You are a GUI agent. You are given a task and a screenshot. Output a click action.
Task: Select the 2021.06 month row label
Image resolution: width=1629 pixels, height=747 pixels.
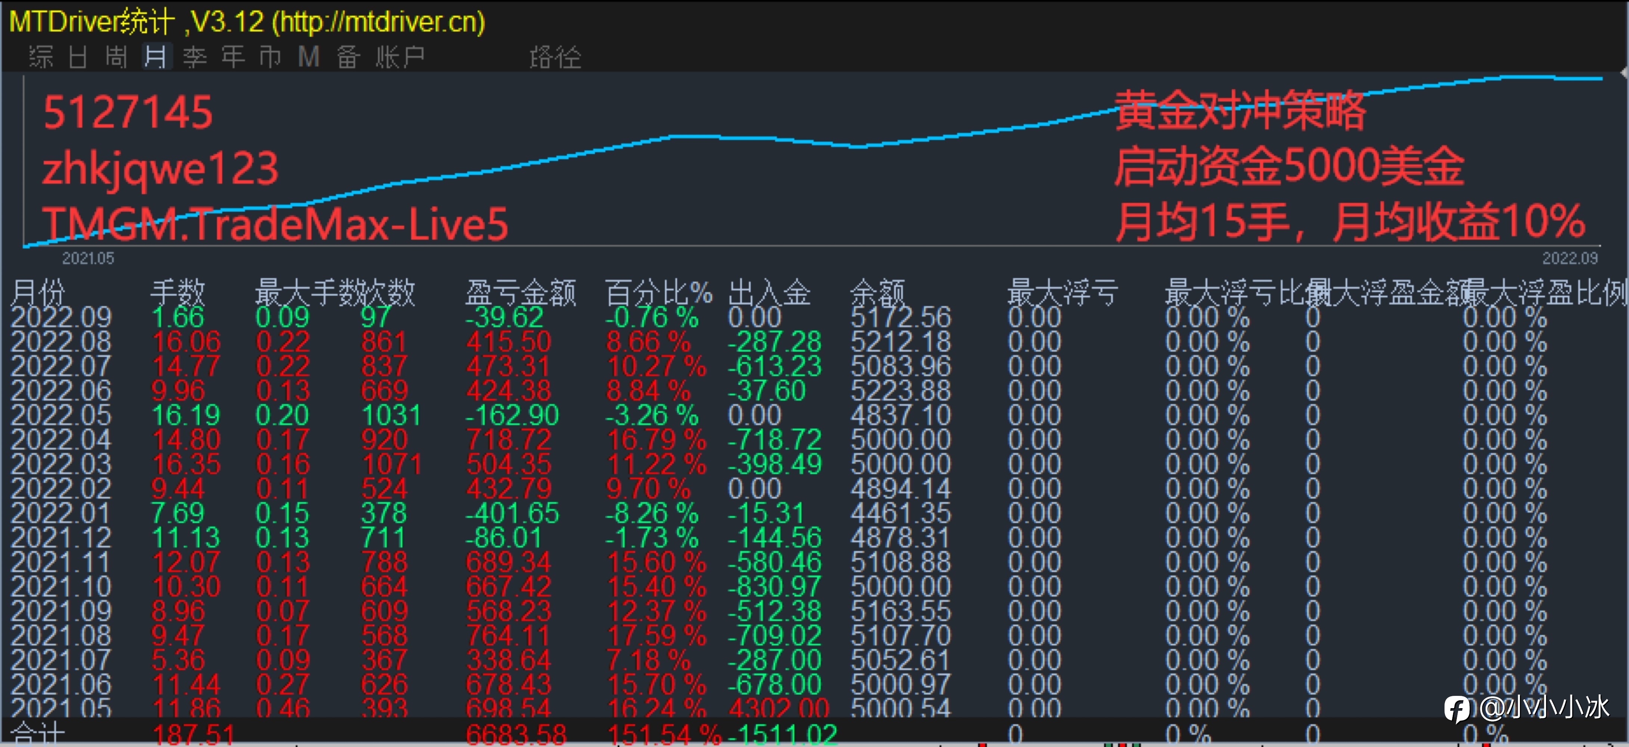(61, 684)
